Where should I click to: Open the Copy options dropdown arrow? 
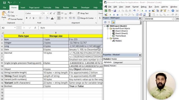tap(17, 16)
